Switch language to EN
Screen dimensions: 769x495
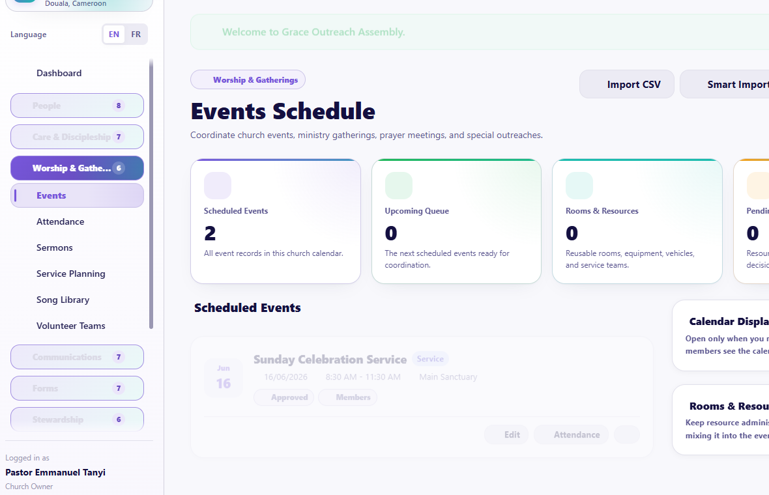click(x=114, y=35)
